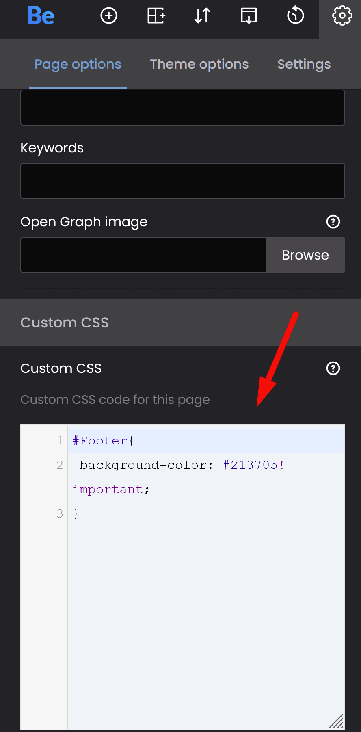Click the reorder up-down arrows icon
Image resolution: width=361 pixels, height=732 pixels.
202,16
